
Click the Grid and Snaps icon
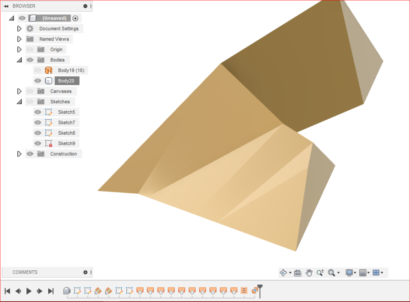pos(363,272)
